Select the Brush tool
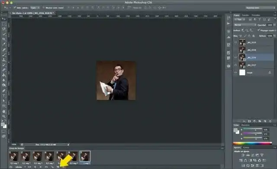This screenshot has width=277, height=169. tap(4, 55)
